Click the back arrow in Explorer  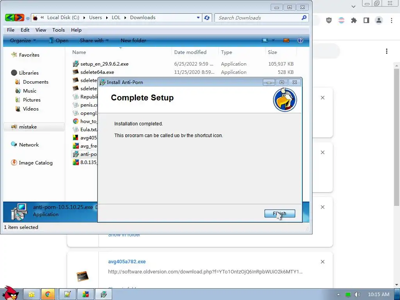(10, 18)
